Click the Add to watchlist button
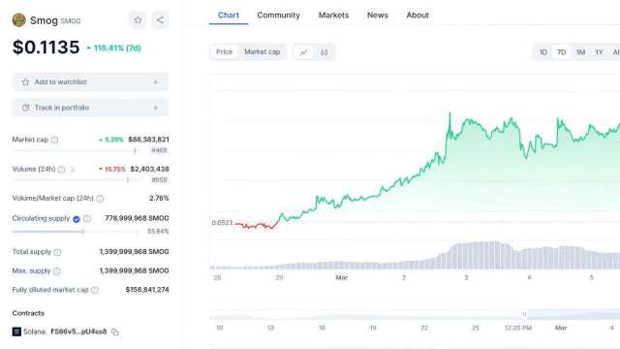 [90, 81]
